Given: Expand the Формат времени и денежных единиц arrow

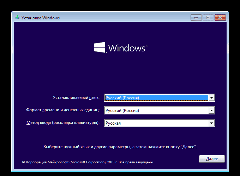Looking at the screenshot, I should click(211, 111).
